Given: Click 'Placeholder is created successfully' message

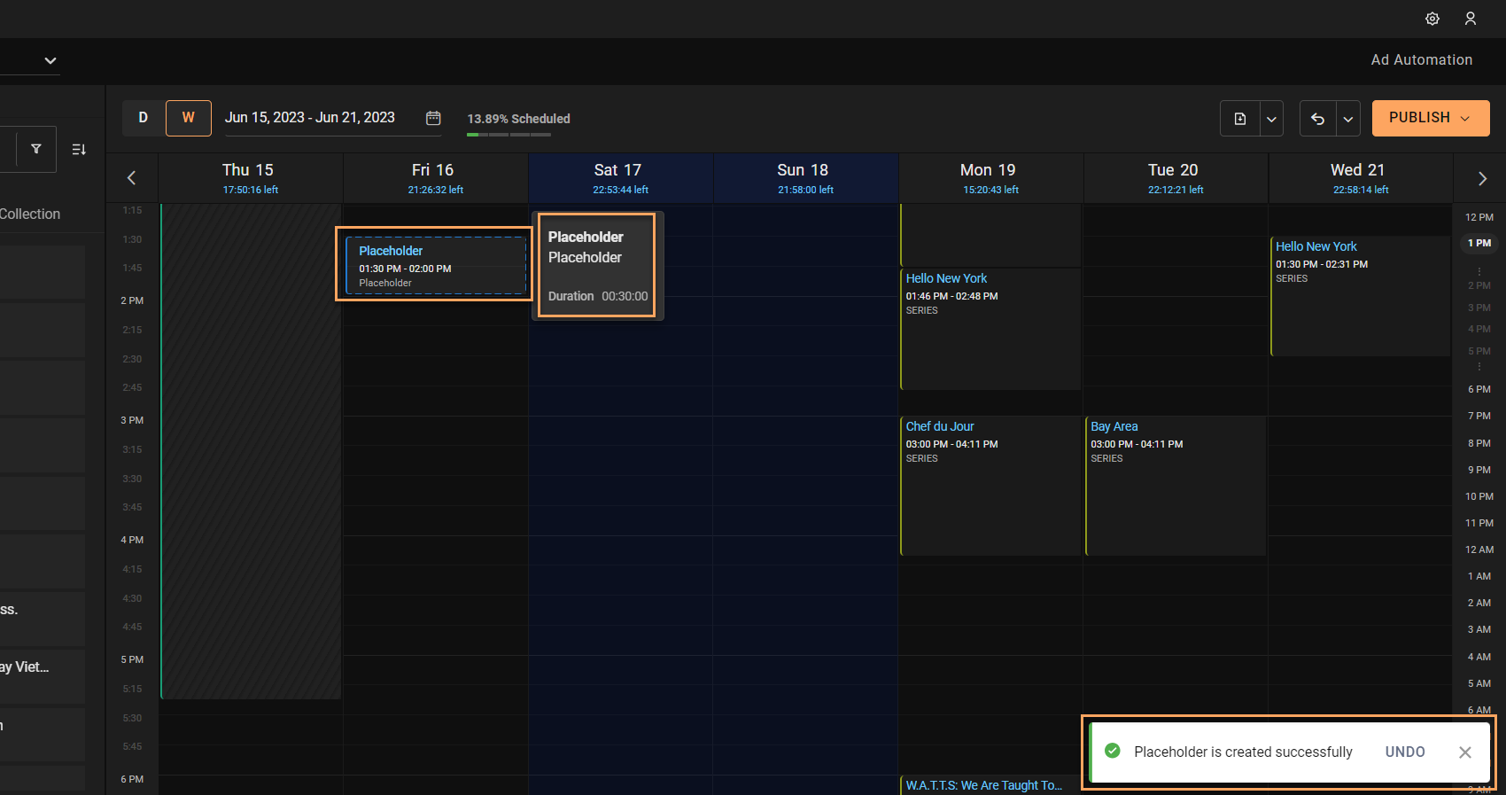Looking at the screenshot, I should (x=1243, y=752).
